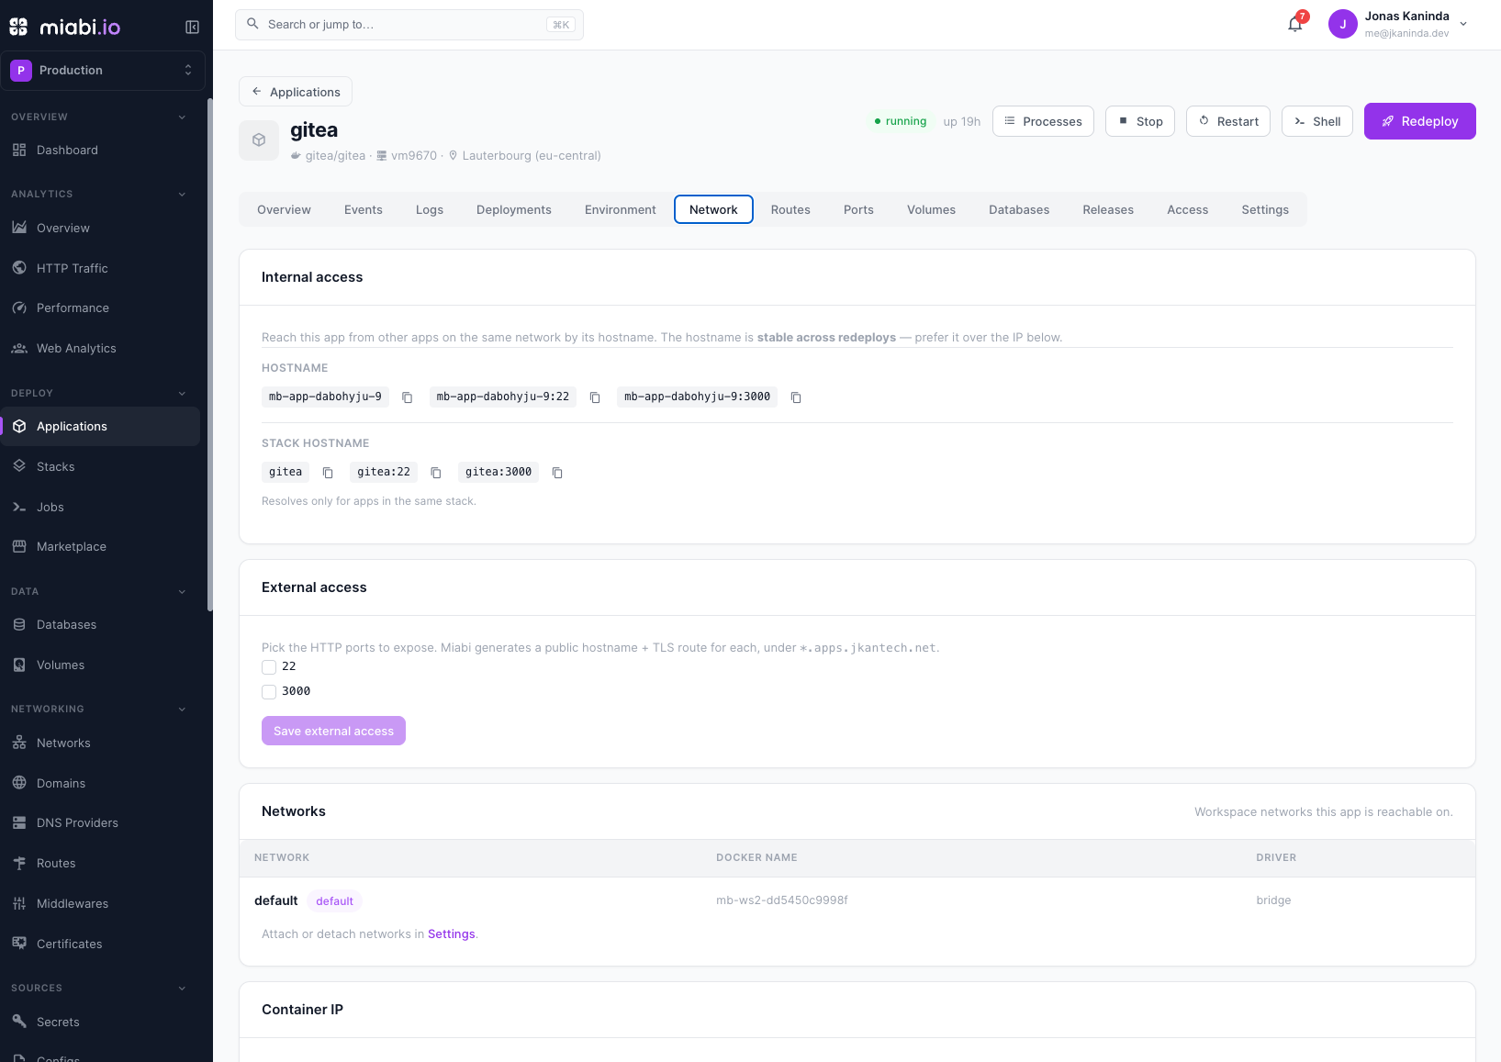Image resolution: width=1501 pixels, height=1062 pixels.
Task: Go to HTTP Traffic
Action: click(x=100, y=268)
